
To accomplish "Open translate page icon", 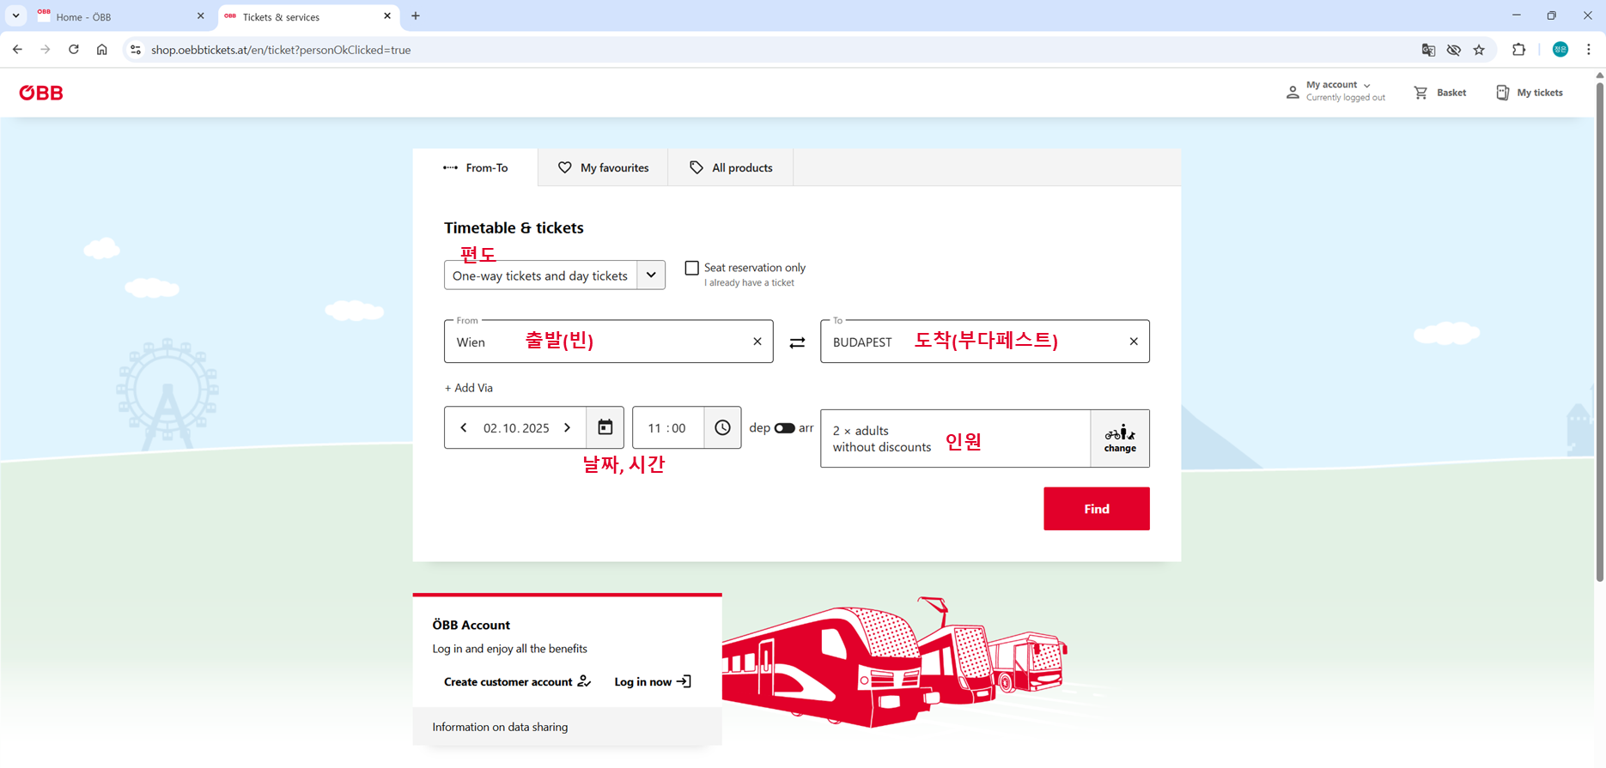I will point(1428,50).
